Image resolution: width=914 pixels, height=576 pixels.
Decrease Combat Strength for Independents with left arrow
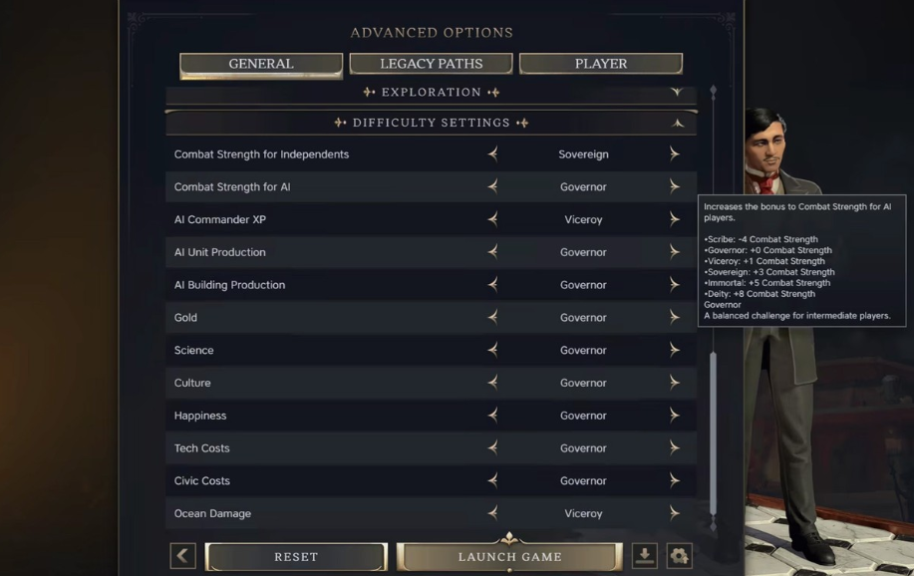[493, 153]
